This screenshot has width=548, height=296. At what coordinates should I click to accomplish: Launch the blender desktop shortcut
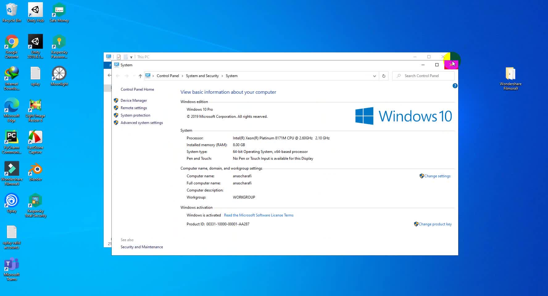tap(35, 171)
